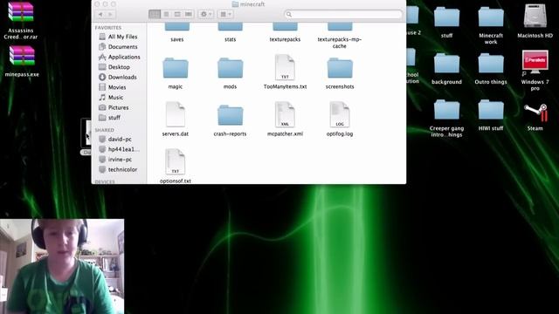
Task: Open the magic folder
Action: coord(175,68)
